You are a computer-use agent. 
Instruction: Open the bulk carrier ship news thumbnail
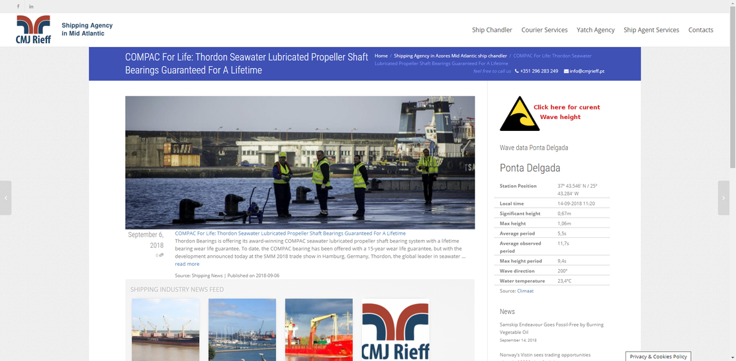point(165,329)
